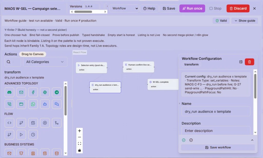Click the React Flow attribution label

point(80,52)
